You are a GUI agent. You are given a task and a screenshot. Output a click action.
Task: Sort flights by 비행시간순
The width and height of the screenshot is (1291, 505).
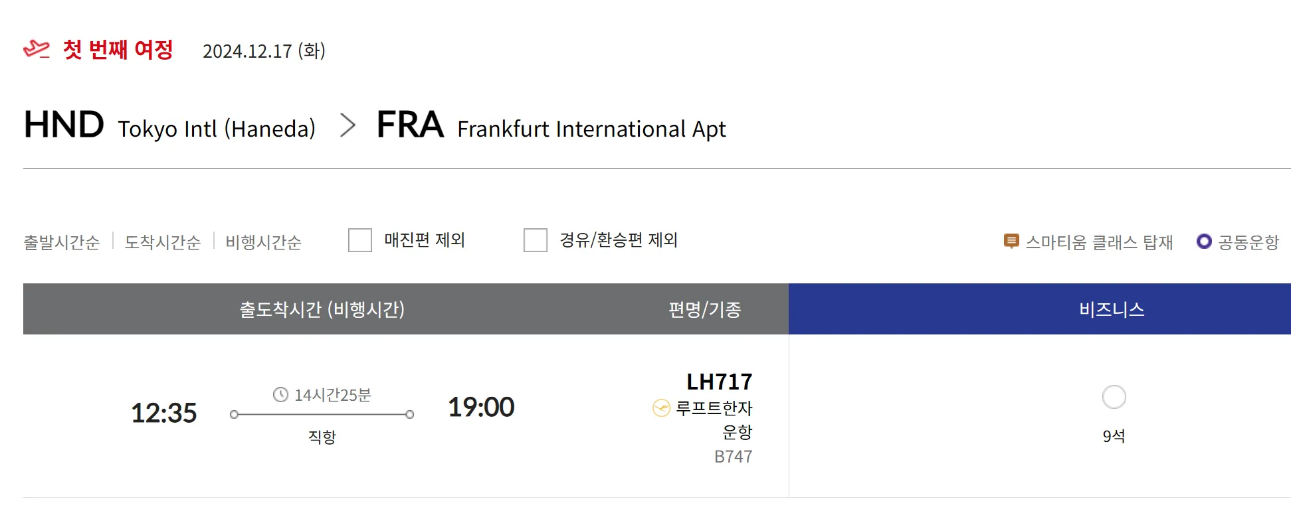coord(264,242)
